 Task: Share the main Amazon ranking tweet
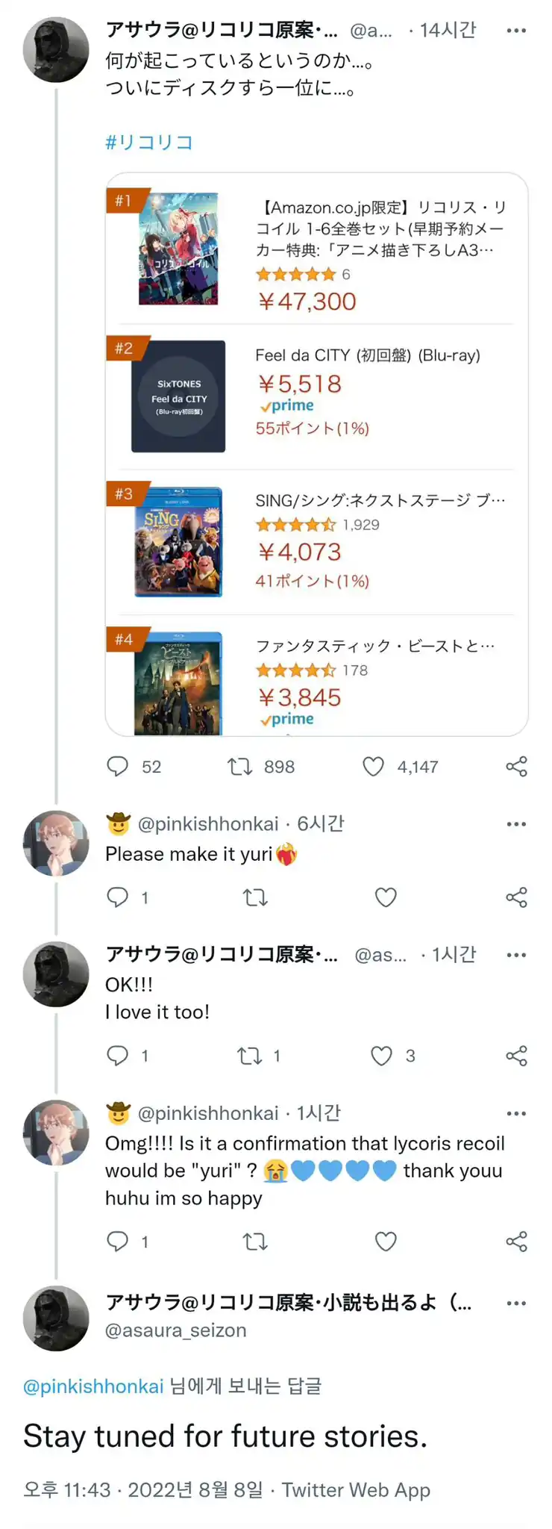516,767
